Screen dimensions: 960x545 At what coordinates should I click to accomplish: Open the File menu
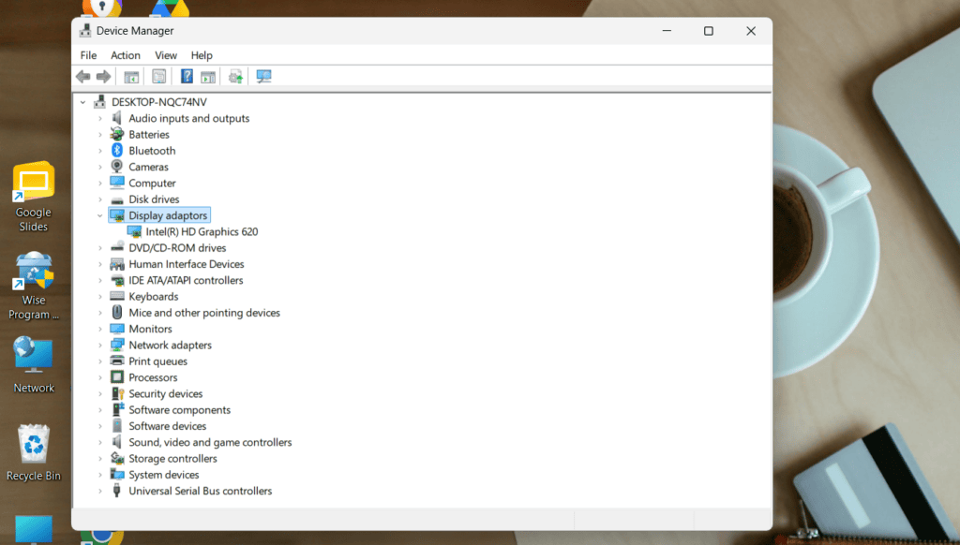coord(88,55)
